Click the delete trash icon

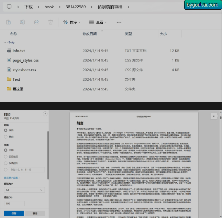click(51, 22)
